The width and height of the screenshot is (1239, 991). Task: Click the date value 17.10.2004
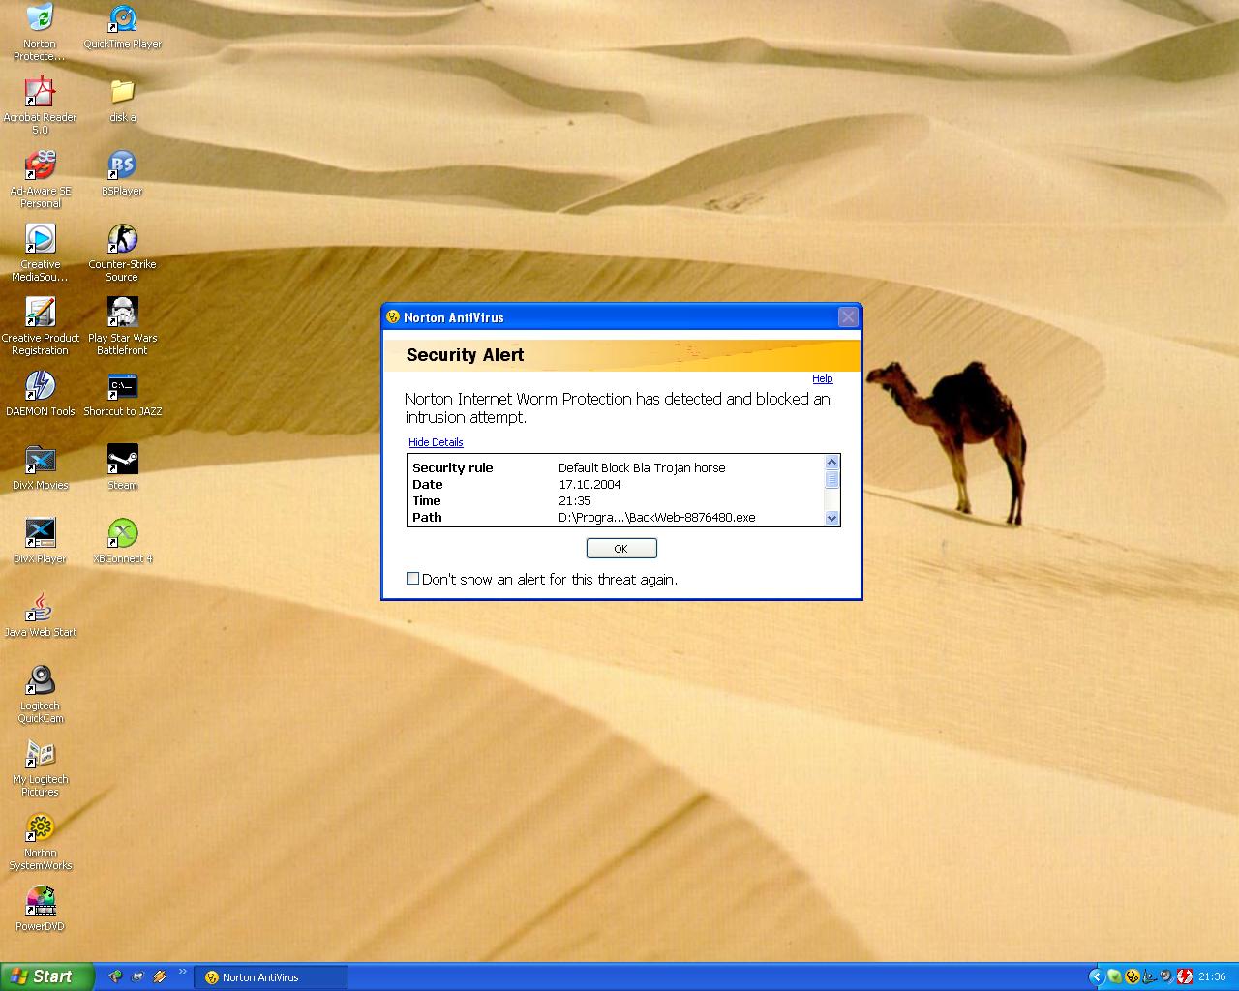pyautogui.click(x=589, y=484)
